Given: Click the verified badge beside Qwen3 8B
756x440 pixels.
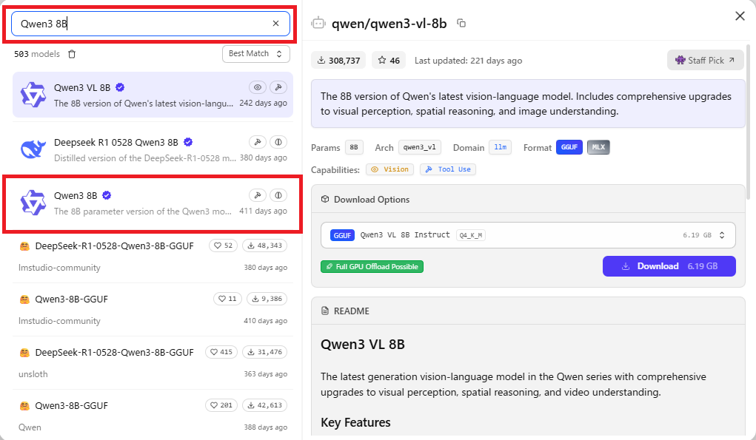Looking at the screenshot, I should (x=107, y=195).
